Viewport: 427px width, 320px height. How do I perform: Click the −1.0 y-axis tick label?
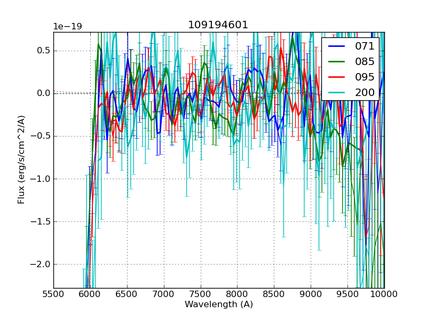(x=41, y=179)
